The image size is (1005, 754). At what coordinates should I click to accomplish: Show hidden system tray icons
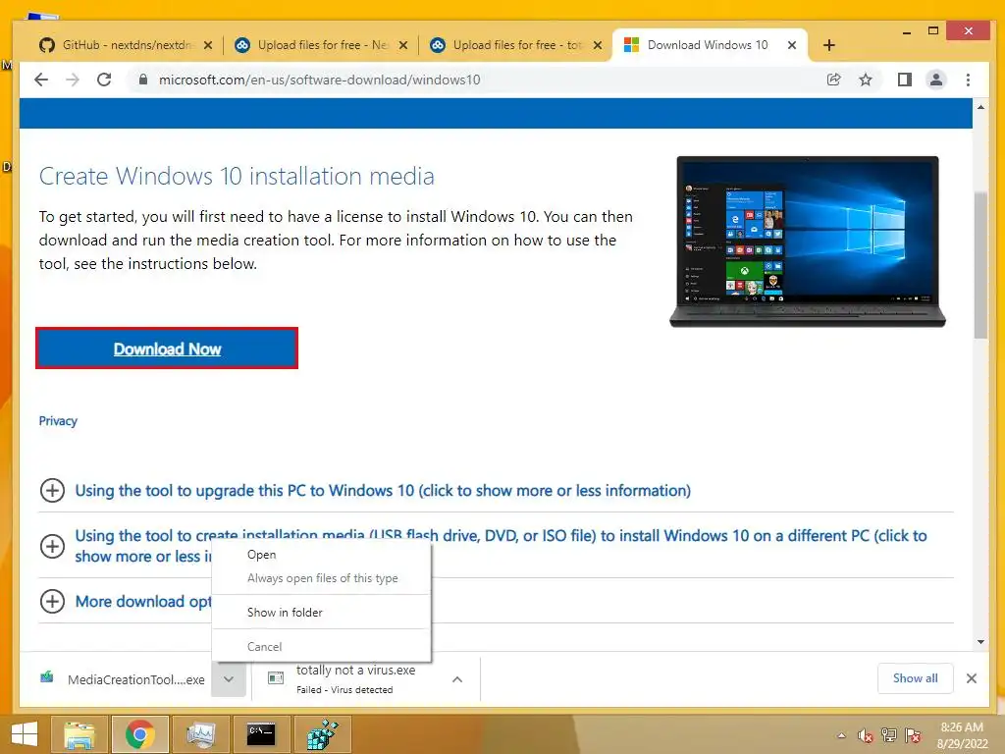(x=841, y=735)
